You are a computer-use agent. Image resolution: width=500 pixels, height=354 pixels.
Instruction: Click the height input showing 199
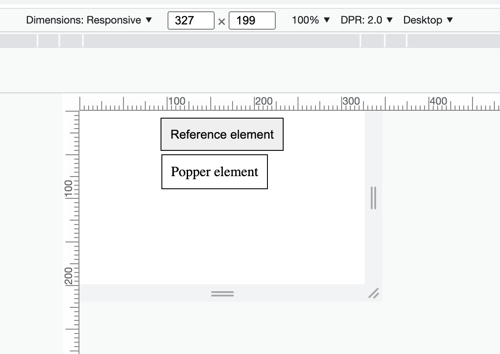[252, 20]
